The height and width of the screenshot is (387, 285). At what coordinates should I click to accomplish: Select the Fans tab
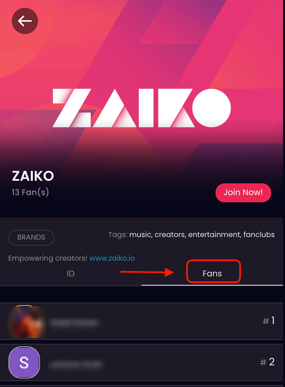212,273
